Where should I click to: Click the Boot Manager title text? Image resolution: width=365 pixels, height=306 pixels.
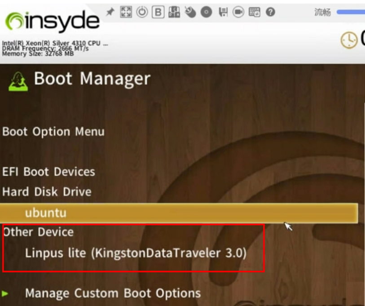[x=92, y=79]
